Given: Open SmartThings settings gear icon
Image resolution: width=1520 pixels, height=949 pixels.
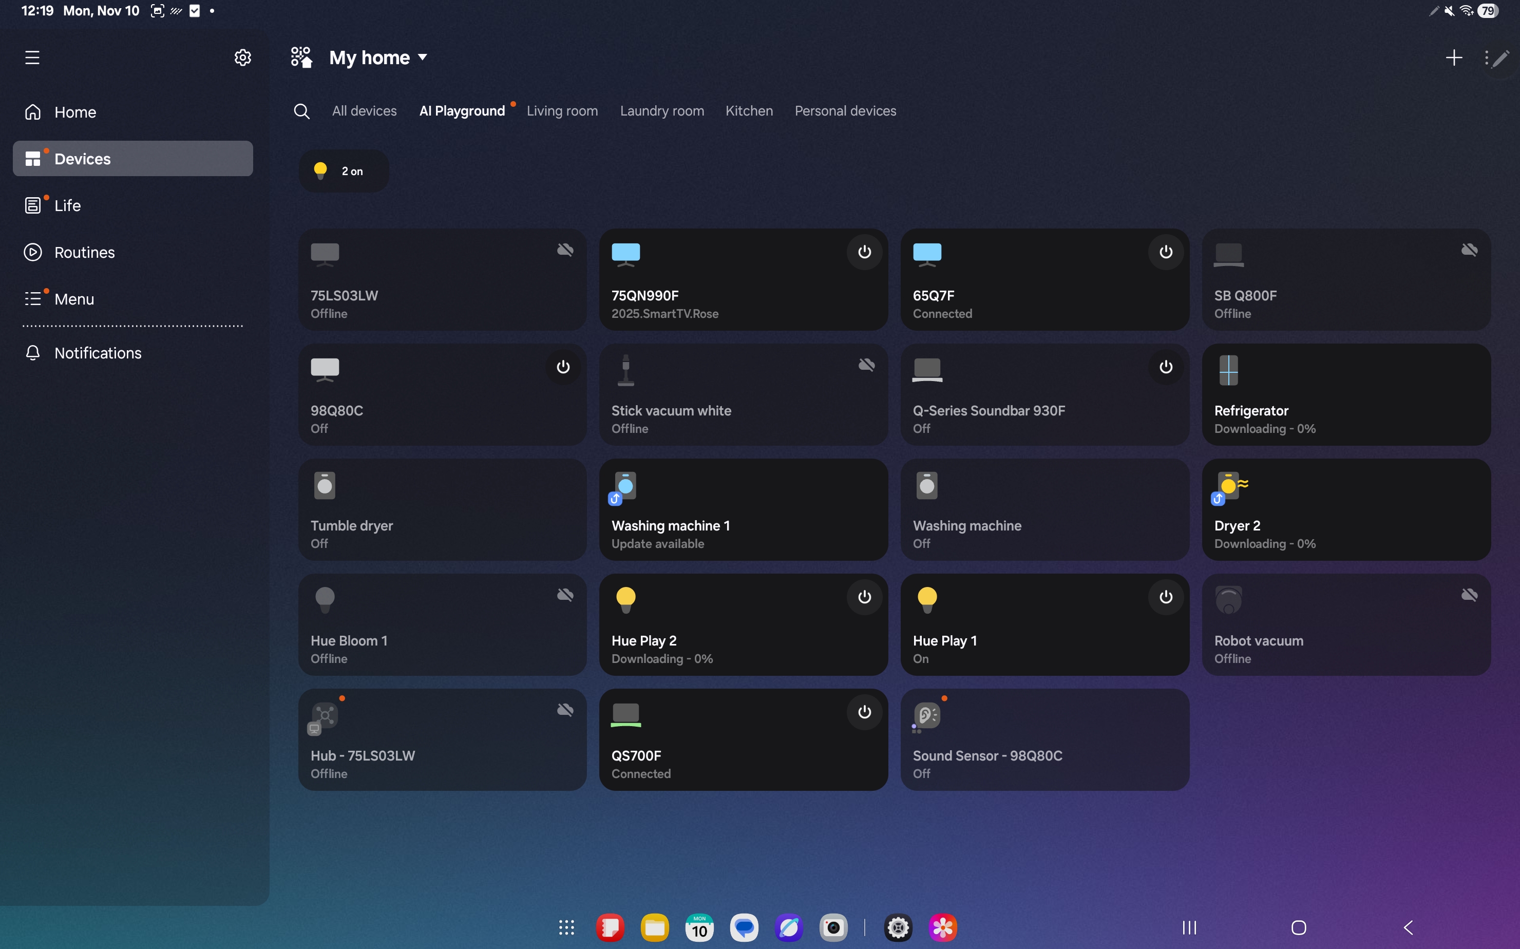Looking at the screenshot, I should tap(242, 58).
